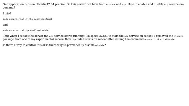This screenshot has width=189, height=106.
Task: Click the phrase 'I removed the' before ntpdate
Action: (x=164, y=36)
